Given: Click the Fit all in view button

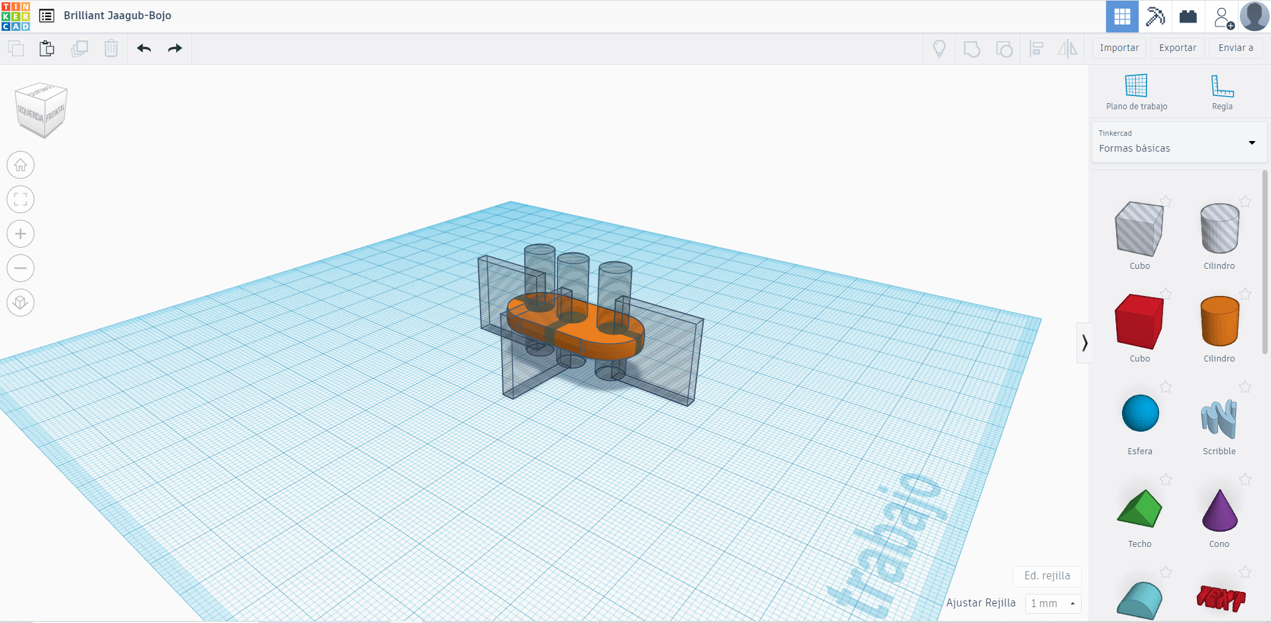Looking at the screenshot, I should tap(21, 199).
